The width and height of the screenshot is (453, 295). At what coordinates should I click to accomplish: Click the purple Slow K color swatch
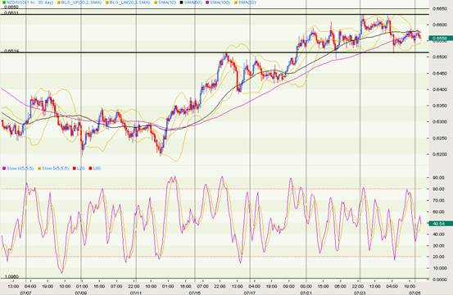pyautogui.click(x=4, y=168)
